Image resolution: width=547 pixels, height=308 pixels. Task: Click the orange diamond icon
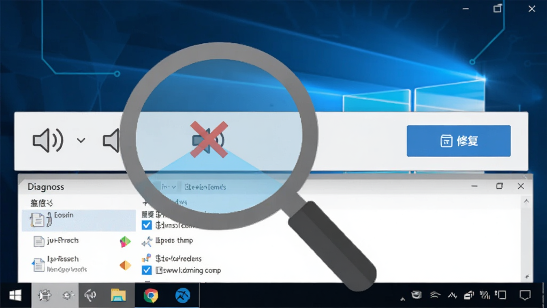click(125, 265)
